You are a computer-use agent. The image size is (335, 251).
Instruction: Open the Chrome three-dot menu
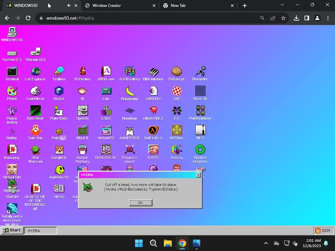coord(328,18)
